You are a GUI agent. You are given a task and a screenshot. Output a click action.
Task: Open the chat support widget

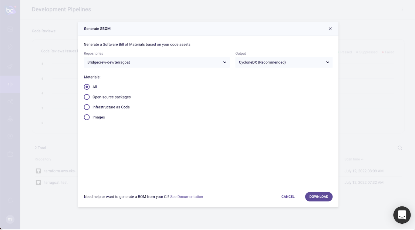click(402, 215)
